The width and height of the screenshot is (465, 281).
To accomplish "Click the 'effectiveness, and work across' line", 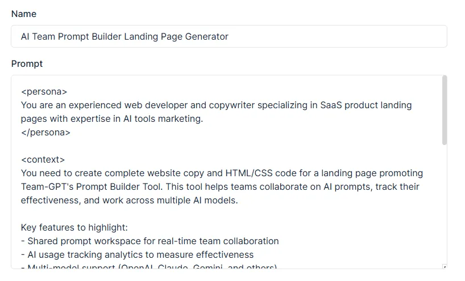I will coord(129,201).
